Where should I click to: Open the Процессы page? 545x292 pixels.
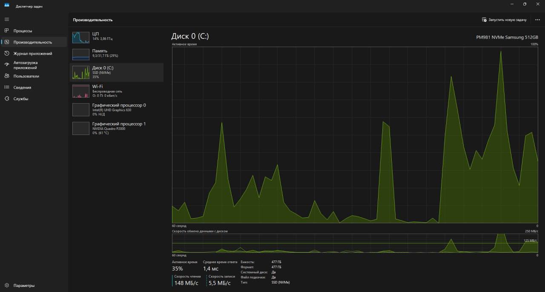(x=34, y=31)
